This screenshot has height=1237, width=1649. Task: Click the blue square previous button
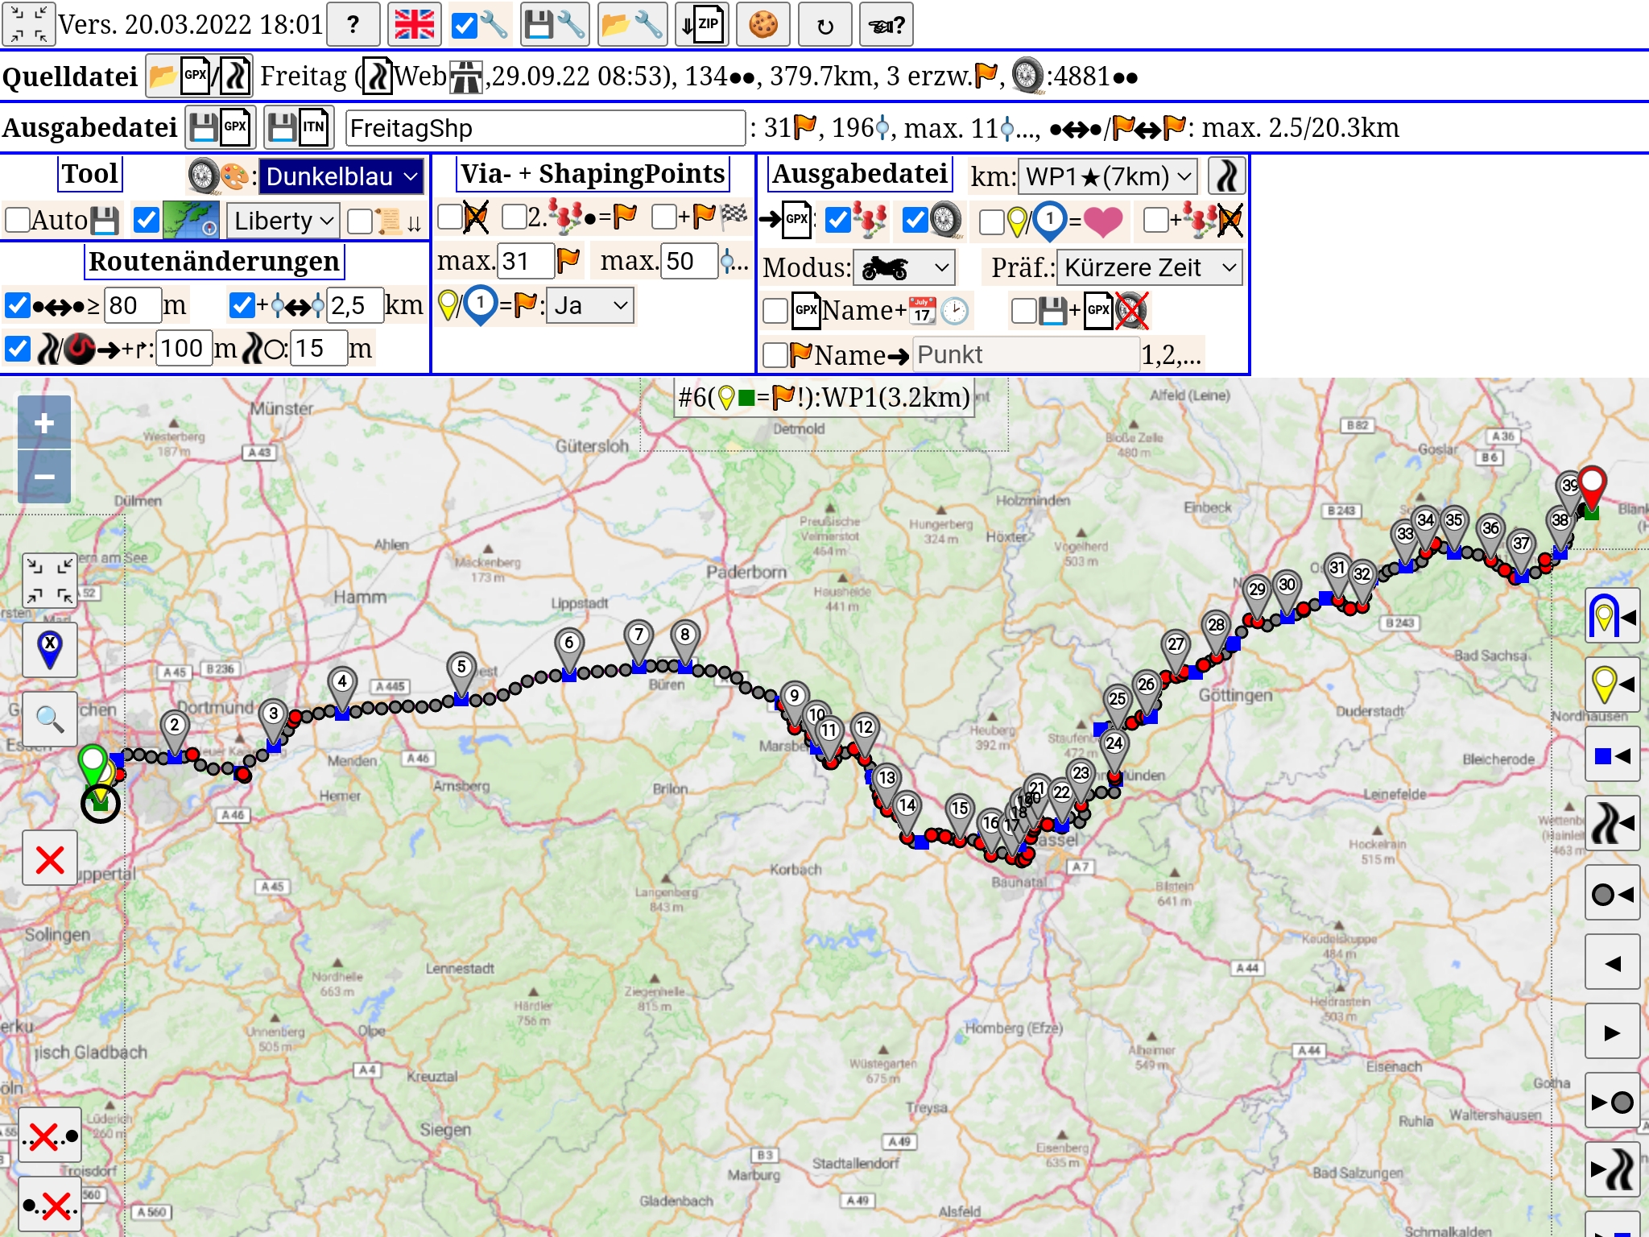click(1613, 755)
